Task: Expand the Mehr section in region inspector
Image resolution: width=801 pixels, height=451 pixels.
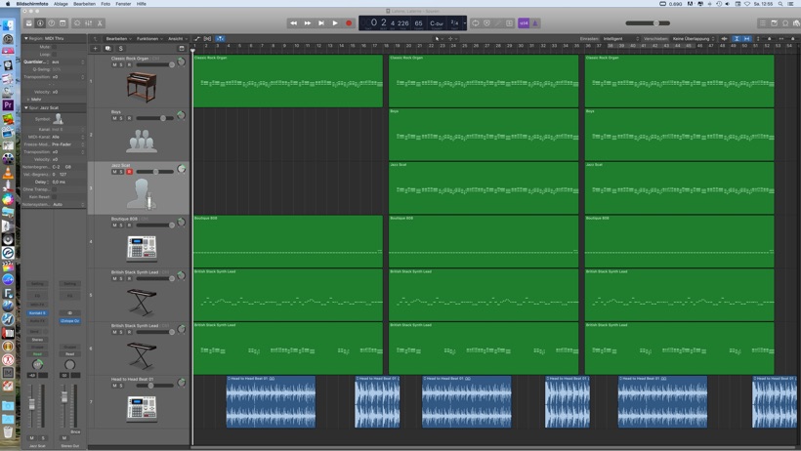Action: pos(28,100)
